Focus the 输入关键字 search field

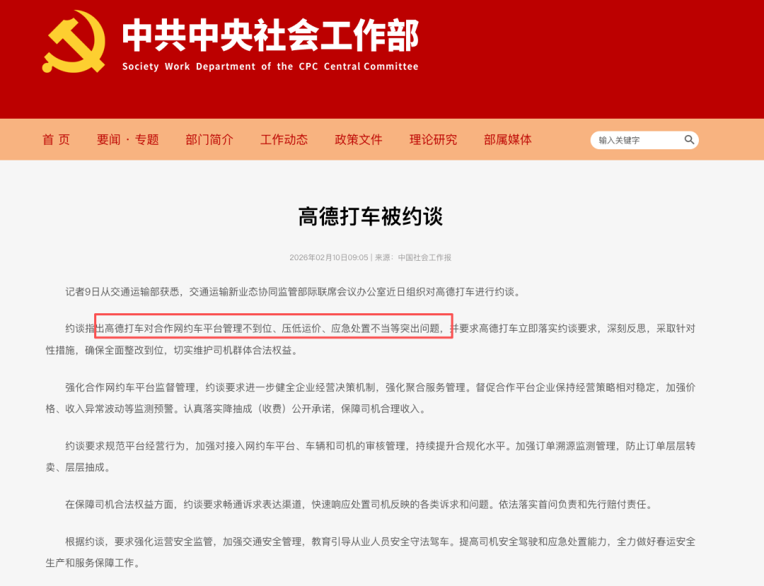tap(639, 140)
